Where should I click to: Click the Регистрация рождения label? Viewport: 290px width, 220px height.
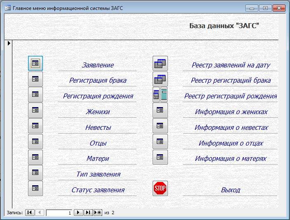(x=98, y=96)
